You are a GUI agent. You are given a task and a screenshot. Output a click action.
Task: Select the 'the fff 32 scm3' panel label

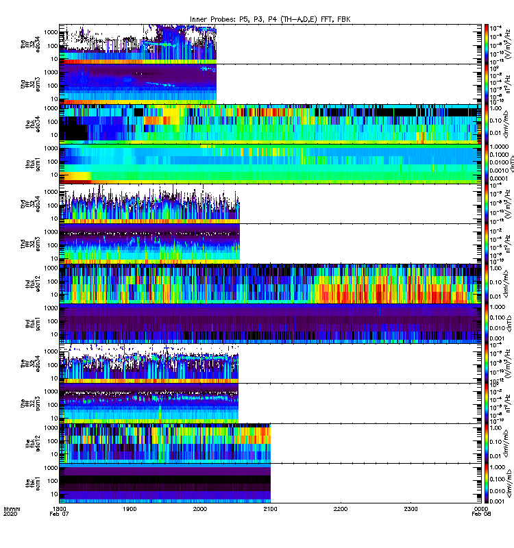30,403
